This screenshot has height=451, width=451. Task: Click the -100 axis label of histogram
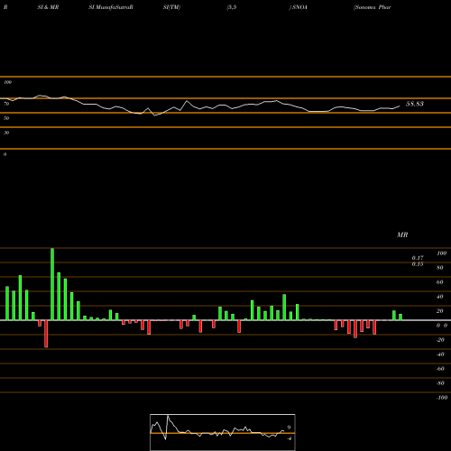click(442, 398)
